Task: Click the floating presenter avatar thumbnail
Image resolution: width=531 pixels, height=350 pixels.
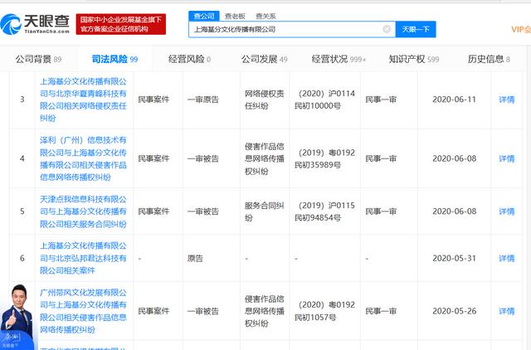Action: [x=17, y=317]
